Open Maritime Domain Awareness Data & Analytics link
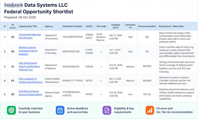This screenshot has width=198, height=119. pyautogui.click(x=28, y=51)
